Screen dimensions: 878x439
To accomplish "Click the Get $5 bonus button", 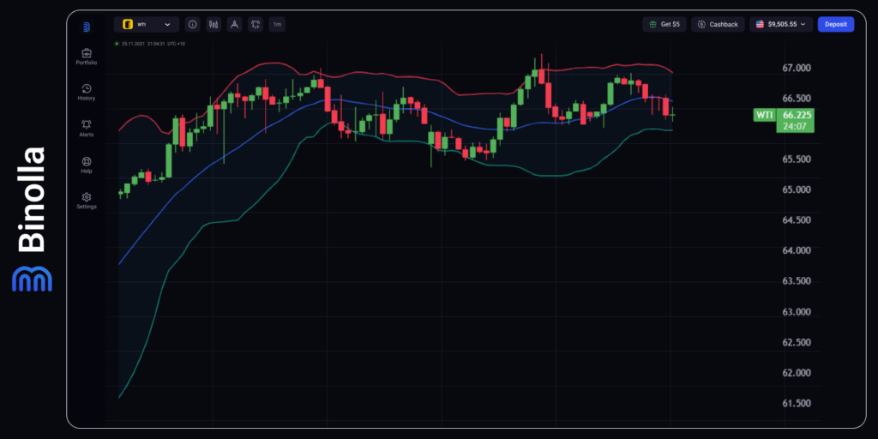I will (665, 25).
